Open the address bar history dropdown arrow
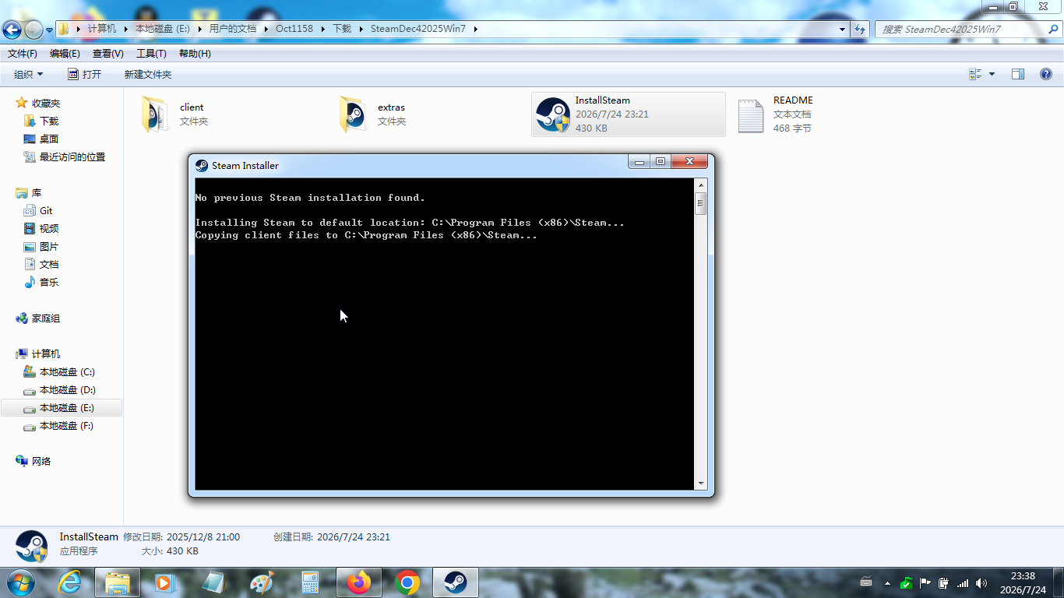Screen dimensions: 1064x598 pos(842,29)
